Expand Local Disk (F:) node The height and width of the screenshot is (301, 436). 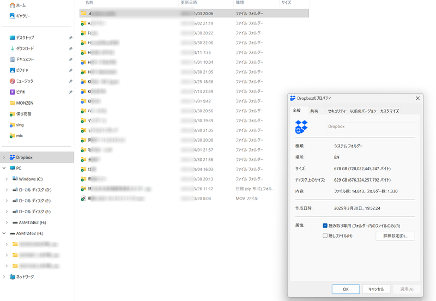click(x=7, y=212)
